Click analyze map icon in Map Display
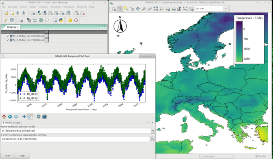The width and height of the screenshot is (273, 159). [179, 9]
